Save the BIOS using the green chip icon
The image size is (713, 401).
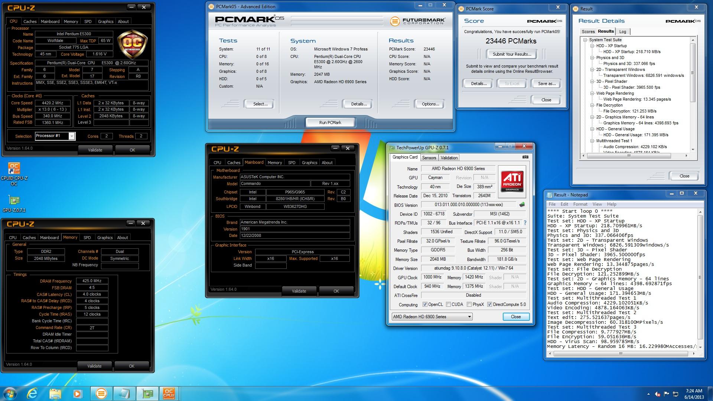pyautogui.click(x=522, y=205)
